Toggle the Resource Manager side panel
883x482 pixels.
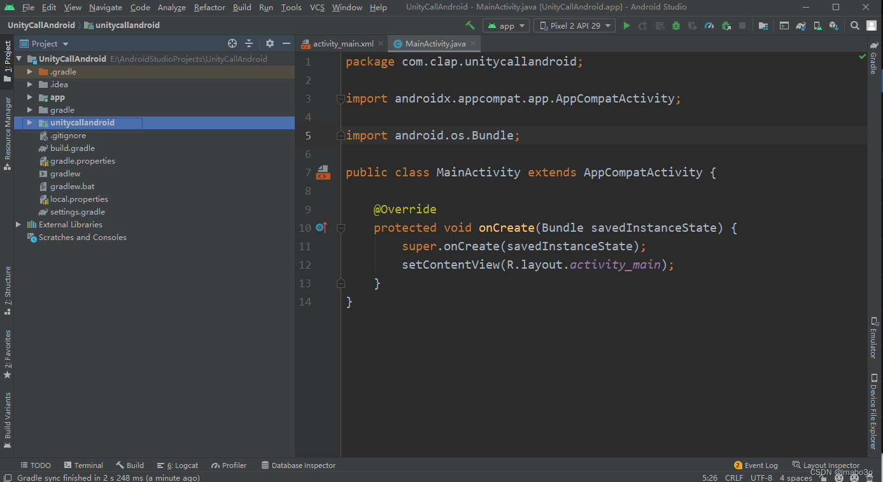pos(7,134)
